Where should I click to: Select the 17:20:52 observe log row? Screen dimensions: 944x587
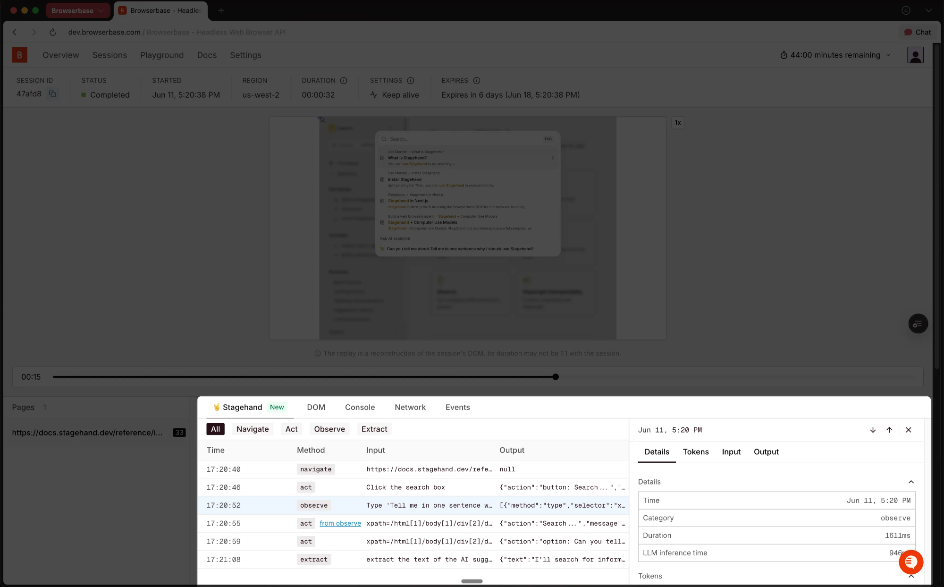[x=413, y=505]
